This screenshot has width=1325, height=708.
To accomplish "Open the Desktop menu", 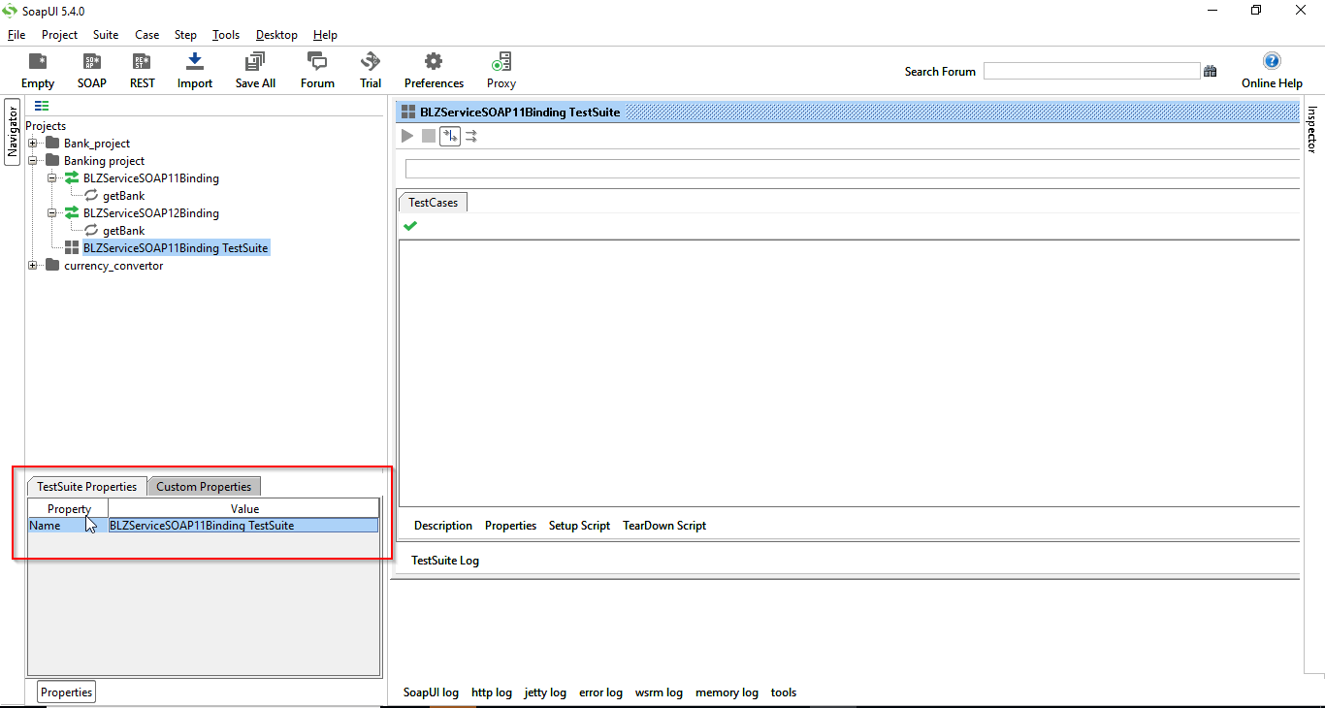I will tap(275, 34).
